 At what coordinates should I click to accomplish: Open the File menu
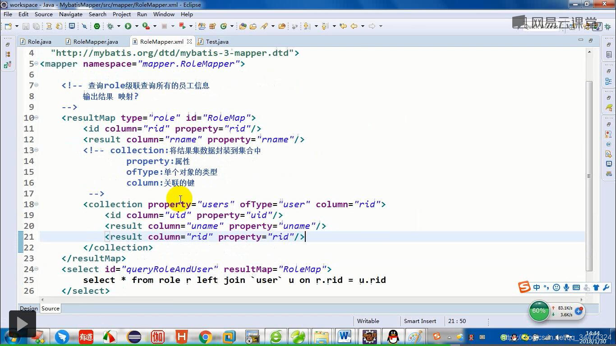point(8,14)
